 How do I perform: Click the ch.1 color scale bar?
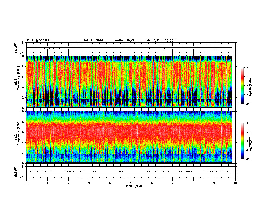tap(242, 86)
